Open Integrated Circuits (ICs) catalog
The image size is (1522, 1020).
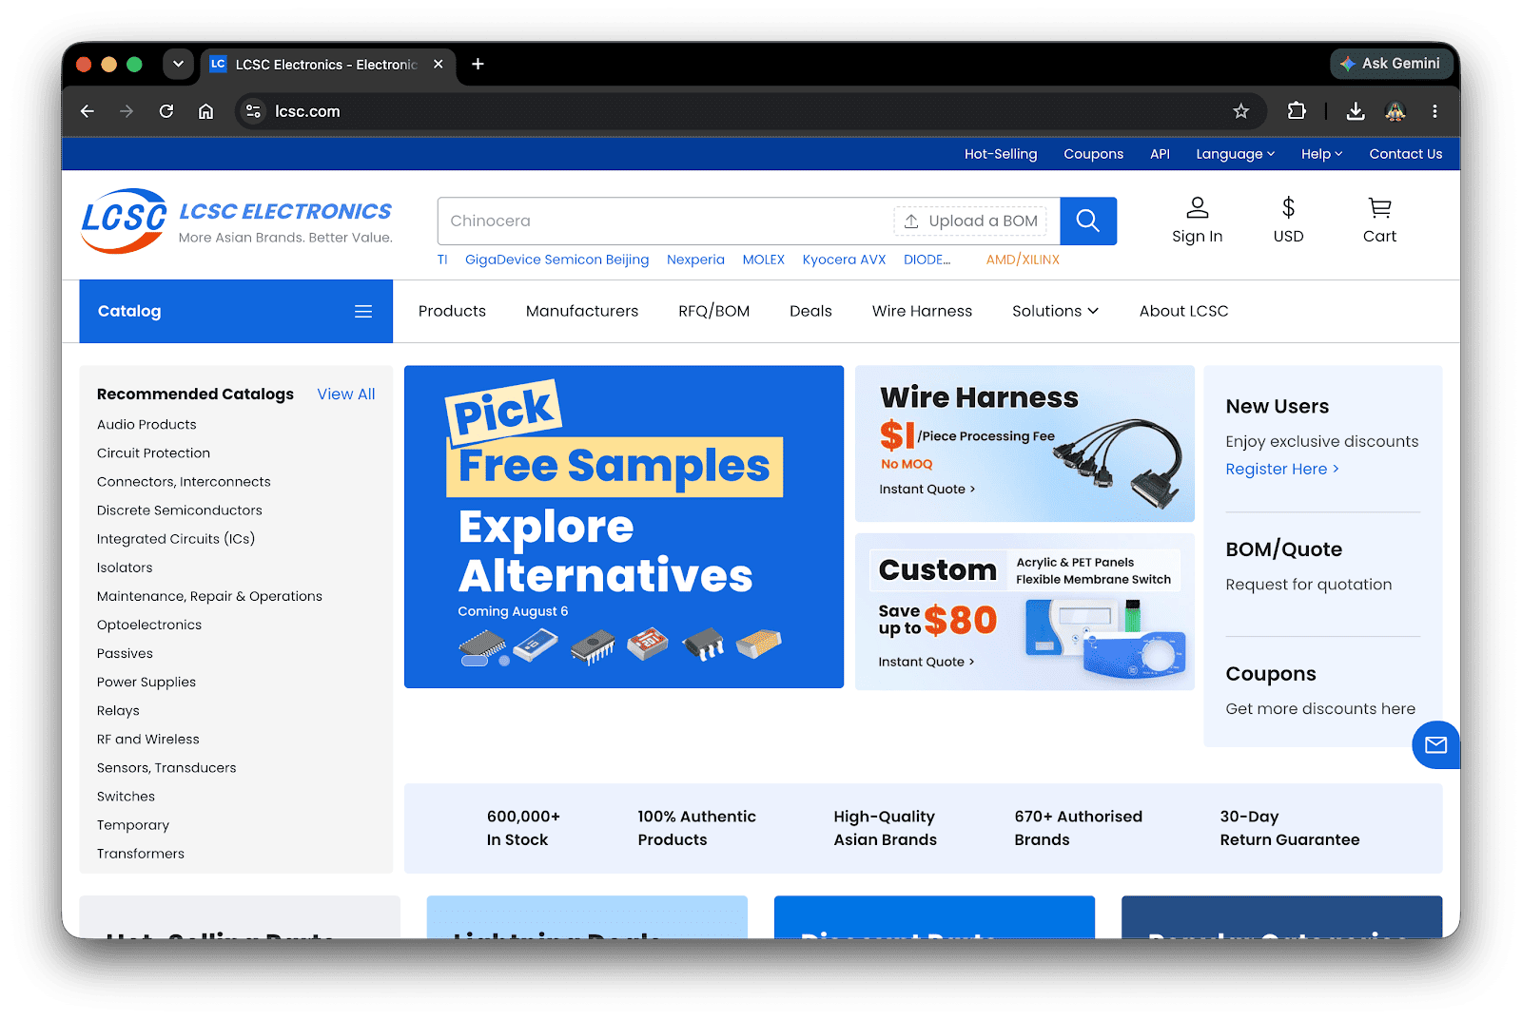176,539
